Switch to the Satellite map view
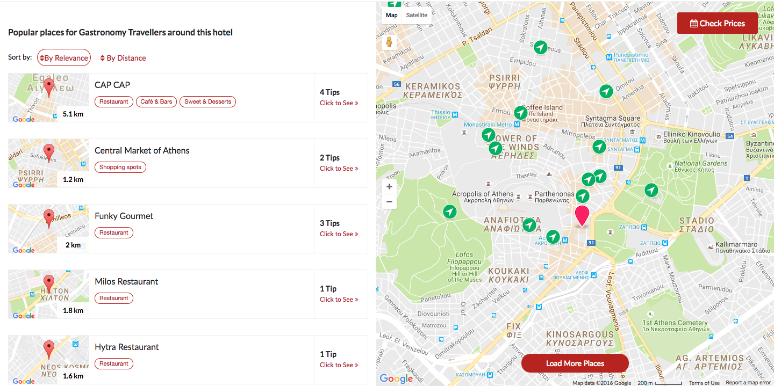 pyautogui.click(x=417, y=14)
